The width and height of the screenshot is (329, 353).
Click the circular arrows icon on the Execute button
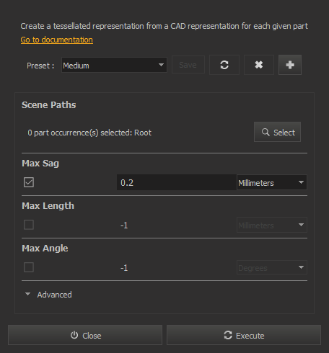tap(228, 335)
